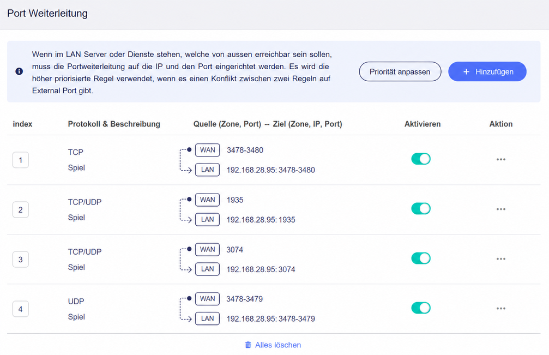The width and height of the screenshot is (549, 355).
Task: Select index box number 4
Action: [21, 309]
